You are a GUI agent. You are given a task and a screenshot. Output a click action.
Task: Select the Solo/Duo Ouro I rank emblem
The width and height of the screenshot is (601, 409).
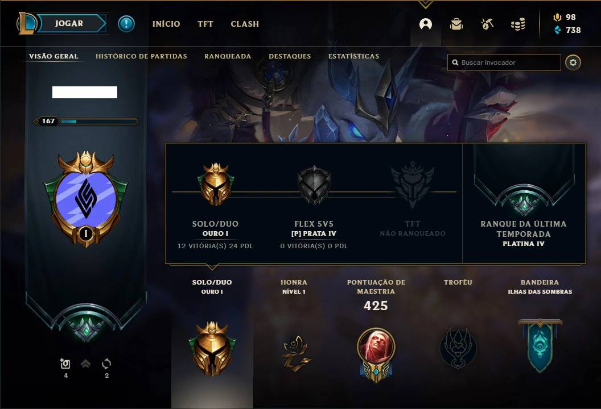point(215,185)
